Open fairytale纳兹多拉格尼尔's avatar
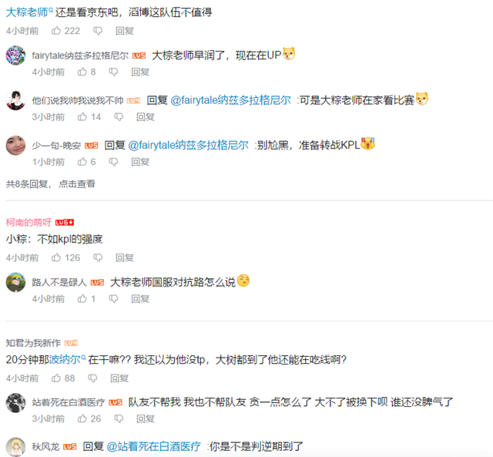The image size is (493, 457). tap(15, 55)
